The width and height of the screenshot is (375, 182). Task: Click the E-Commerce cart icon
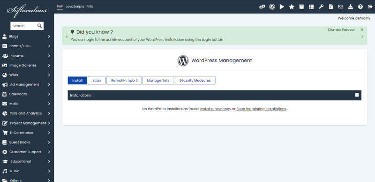point(5,133)
